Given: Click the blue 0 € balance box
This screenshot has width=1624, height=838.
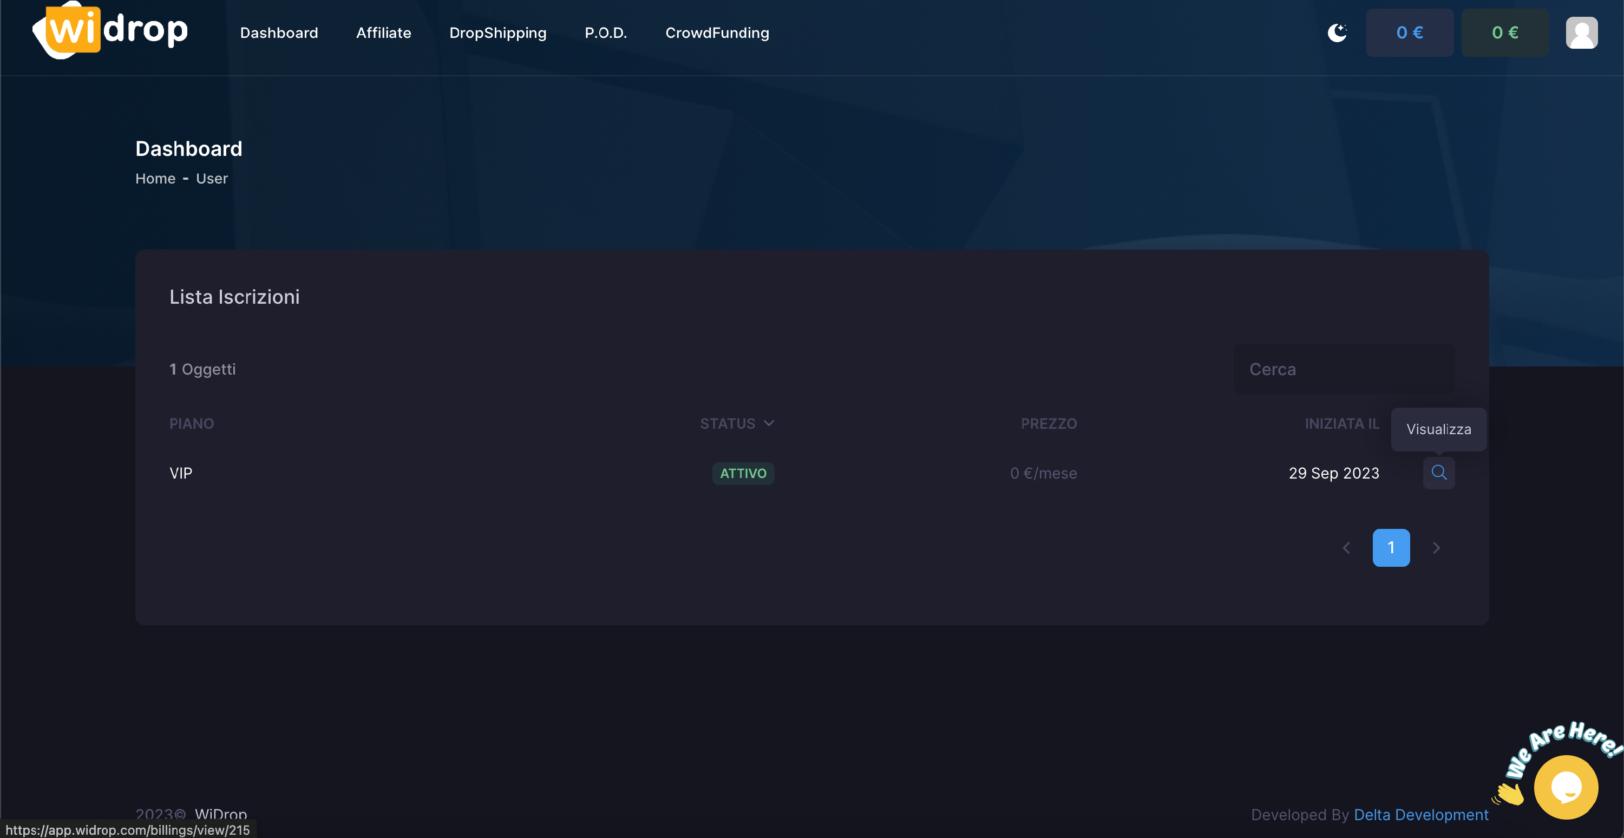Looking at the screenshot, I should 1409,33.
